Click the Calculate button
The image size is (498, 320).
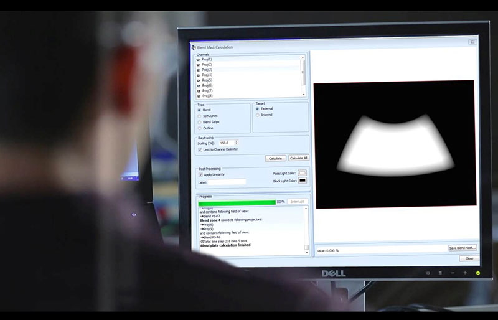tap(275, 158)
